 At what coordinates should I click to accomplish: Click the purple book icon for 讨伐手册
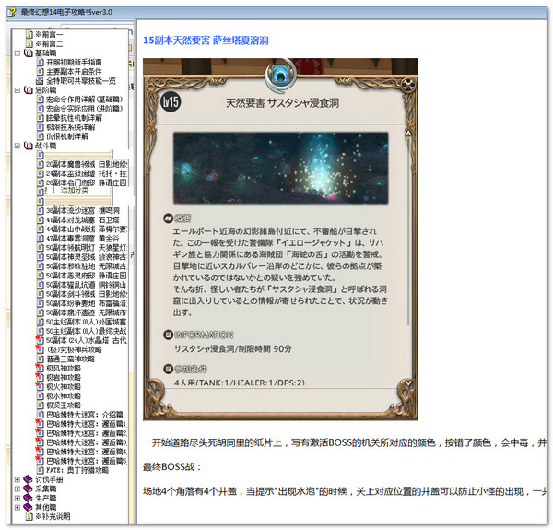(28, 479)
